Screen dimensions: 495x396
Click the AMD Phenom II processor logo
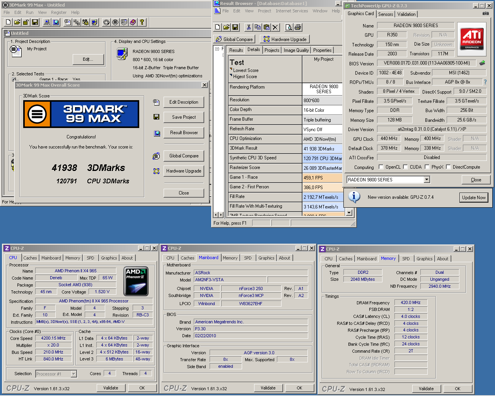coord(136,281)
